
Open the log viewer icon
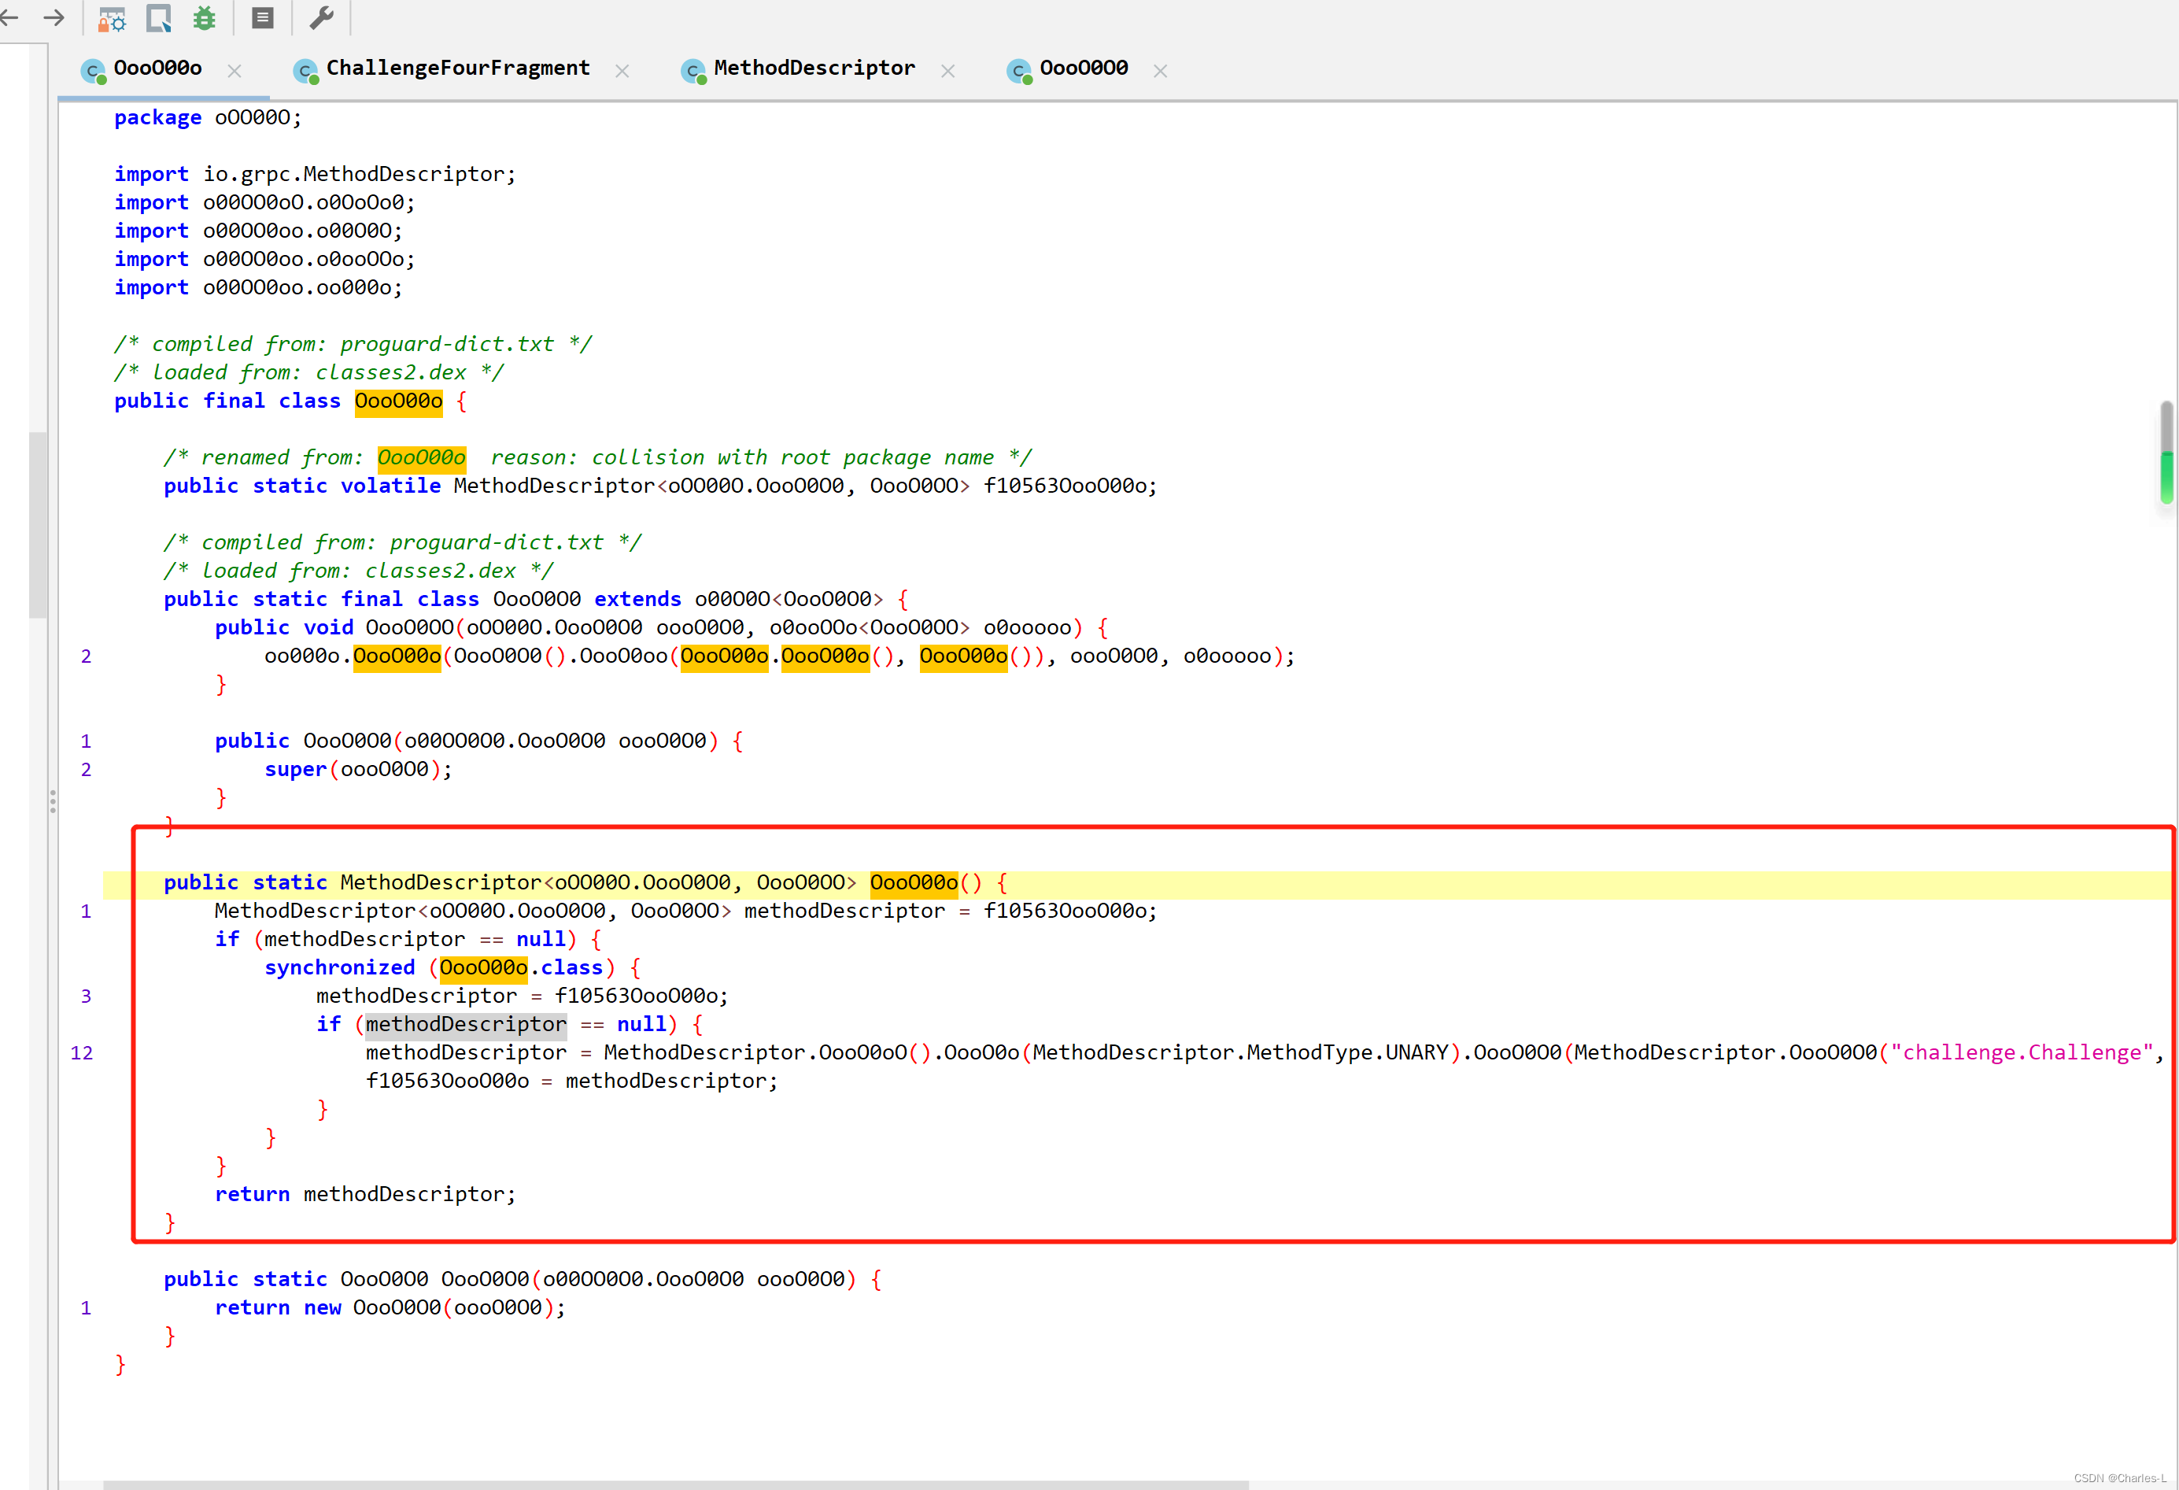click(263, 18)
